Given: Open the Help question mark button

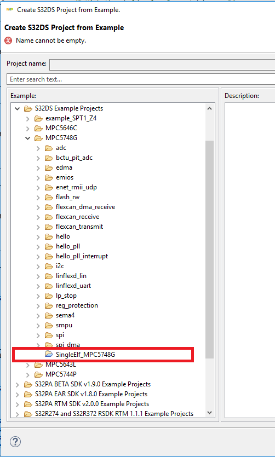Looking at the screenshot, I should 15,442.
